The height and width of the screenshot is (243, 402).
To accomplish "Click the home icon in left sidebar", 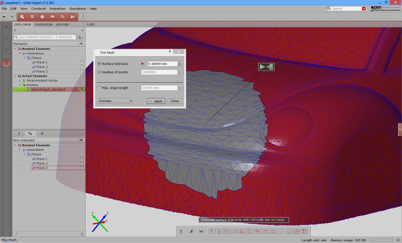I will pyautogui.click(x=6, y=28).
